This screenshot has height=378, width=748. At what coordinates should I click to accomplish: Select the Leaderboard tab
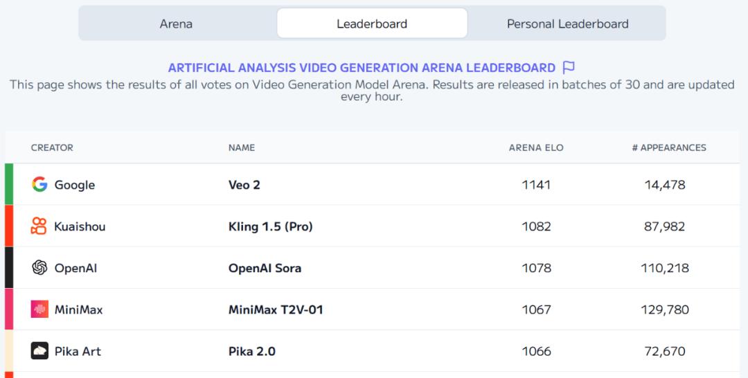coord(372,24)
